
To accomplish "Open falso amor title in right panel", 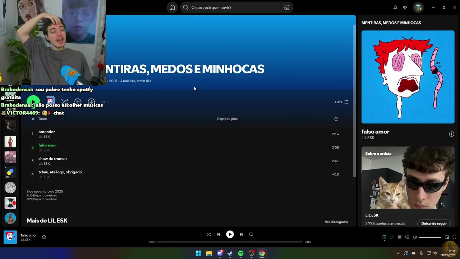I will tap(375, 132).
